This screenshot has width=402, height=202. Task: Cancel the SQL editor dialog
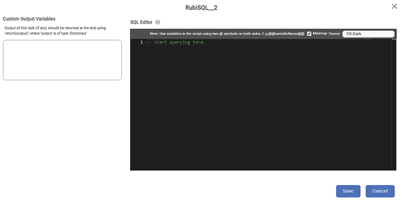(380, 191)
